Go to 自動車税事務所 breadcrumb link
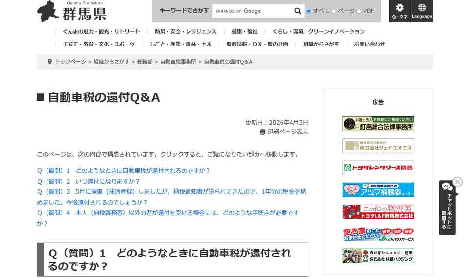The height and width of the screenshot is (279, 470). coord(178,62)
